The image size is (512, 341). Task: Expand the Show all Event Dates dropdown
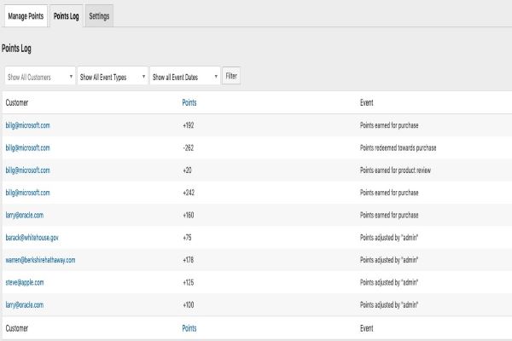pyautogui.click(x=184, y=77)
